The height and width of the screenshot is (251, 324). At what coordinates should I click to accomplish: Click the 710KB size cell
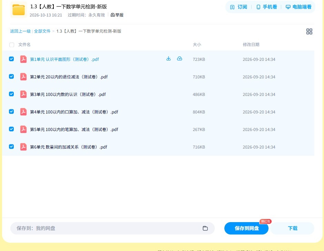point(199,77)
